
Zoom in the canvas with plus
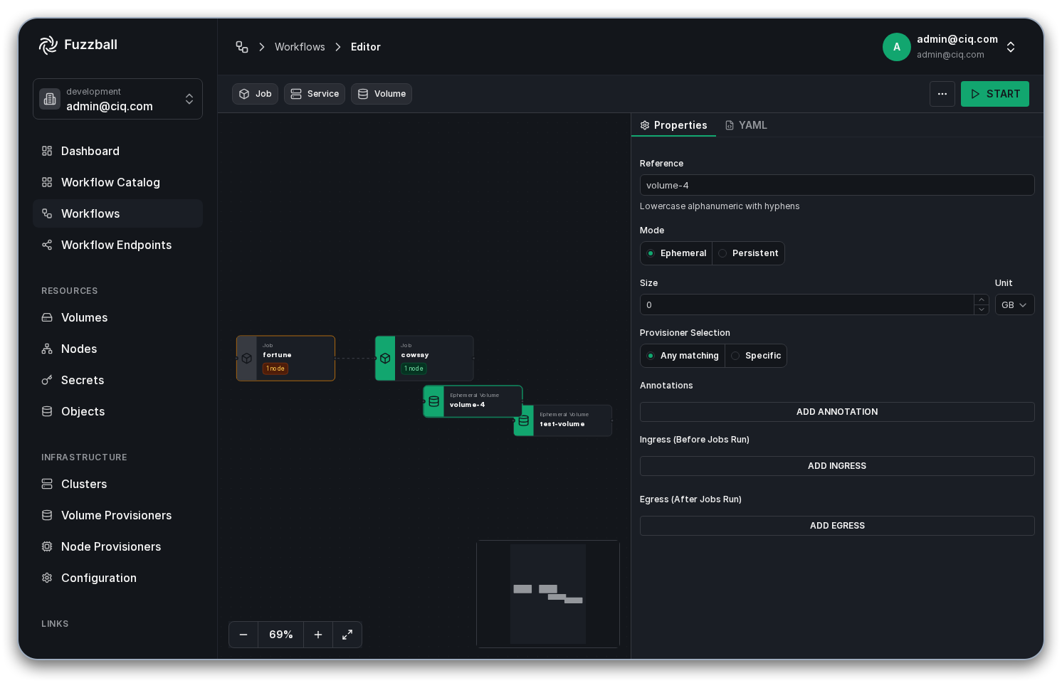(x=318, y=635)
